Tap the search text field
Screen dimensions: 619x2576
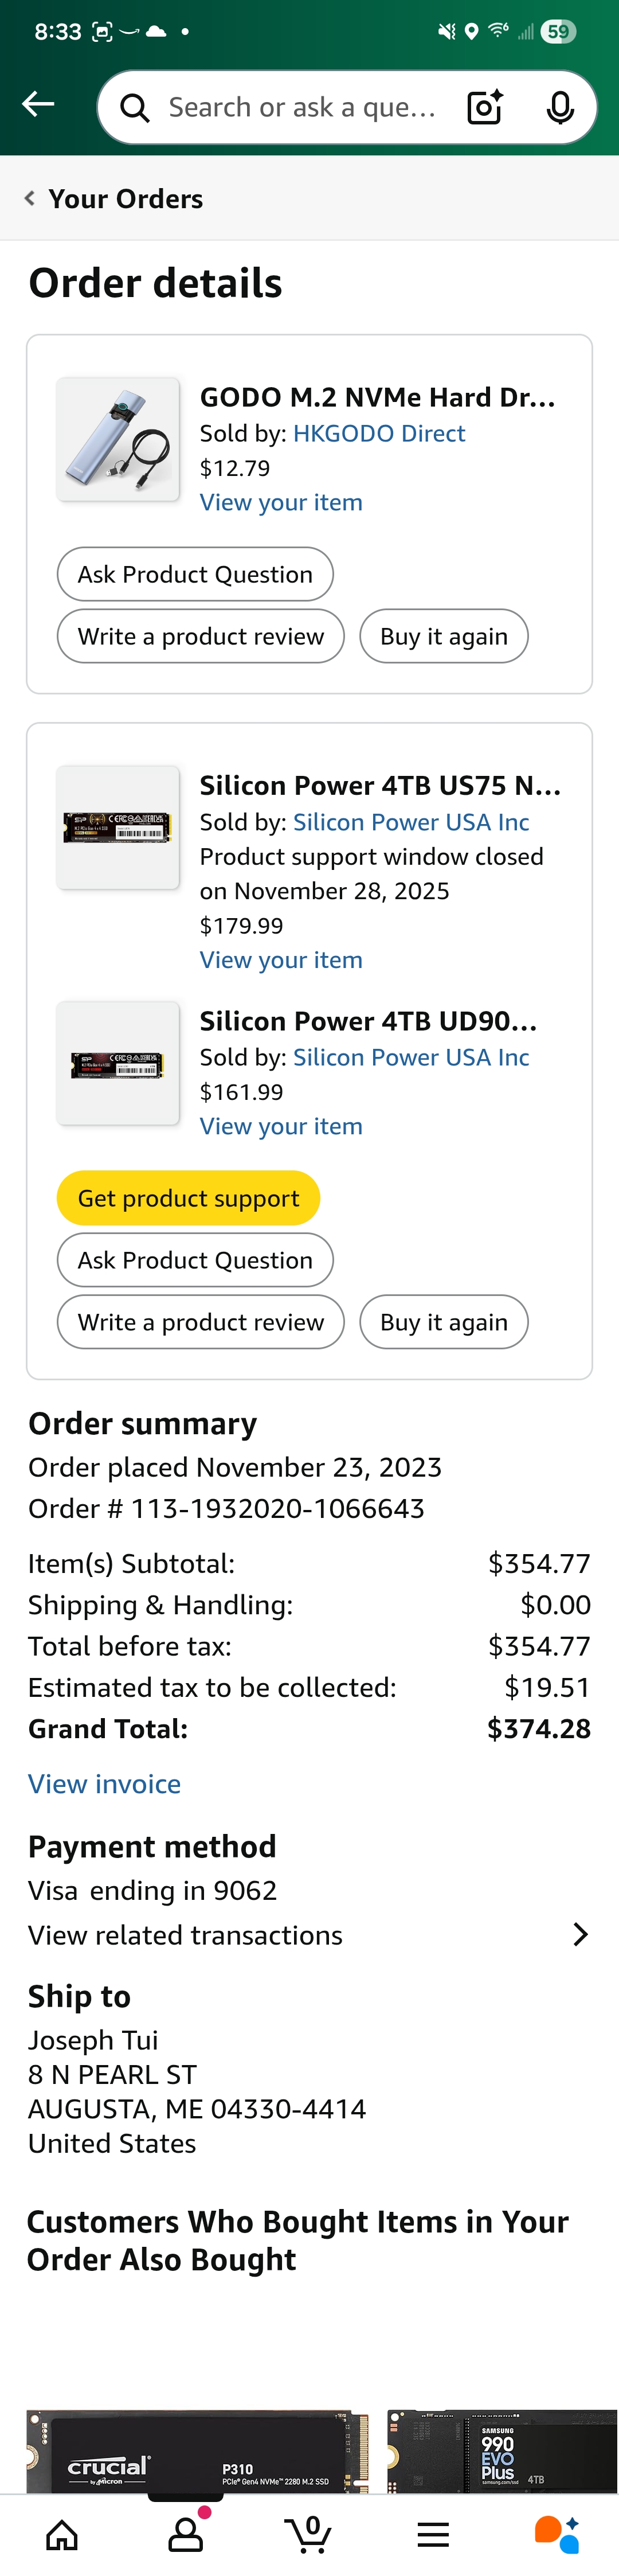(302, 107)
